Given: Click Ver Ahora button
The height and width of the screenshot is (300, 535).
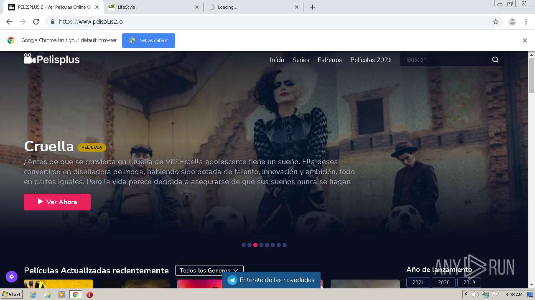Looking at the screenshot, I should (x=57, y=202).
